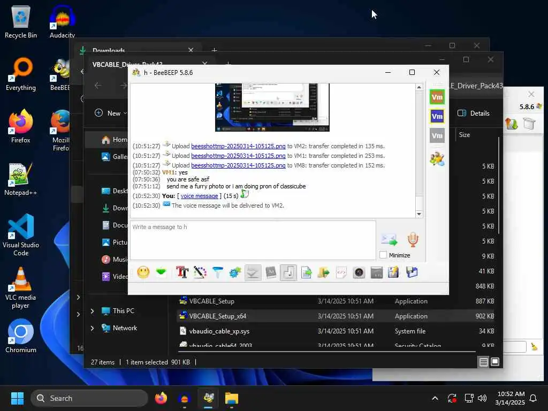Click the save chat floppy icon
Screen dimensions: 548x411
[393, 272]
